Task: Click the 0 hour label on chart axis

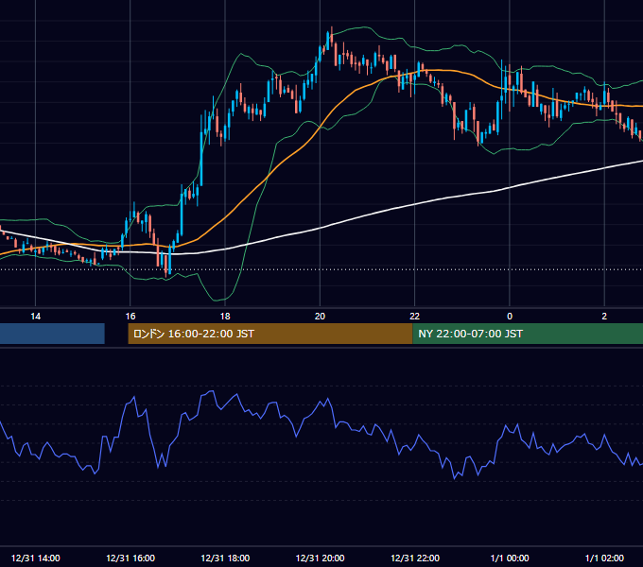Action: click(x=510, y=317)
